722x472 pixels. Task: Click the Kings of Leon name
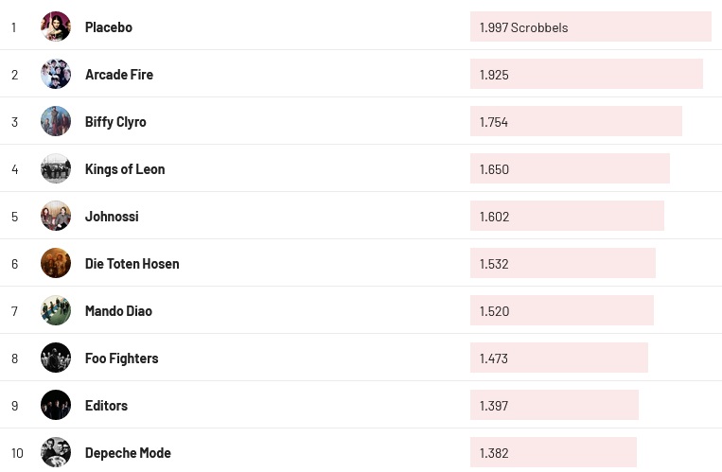[x=125, y=169]
